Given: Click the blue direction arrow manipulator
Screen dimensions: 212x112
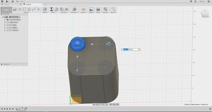Looking at the screenshot, I should 108,44.
